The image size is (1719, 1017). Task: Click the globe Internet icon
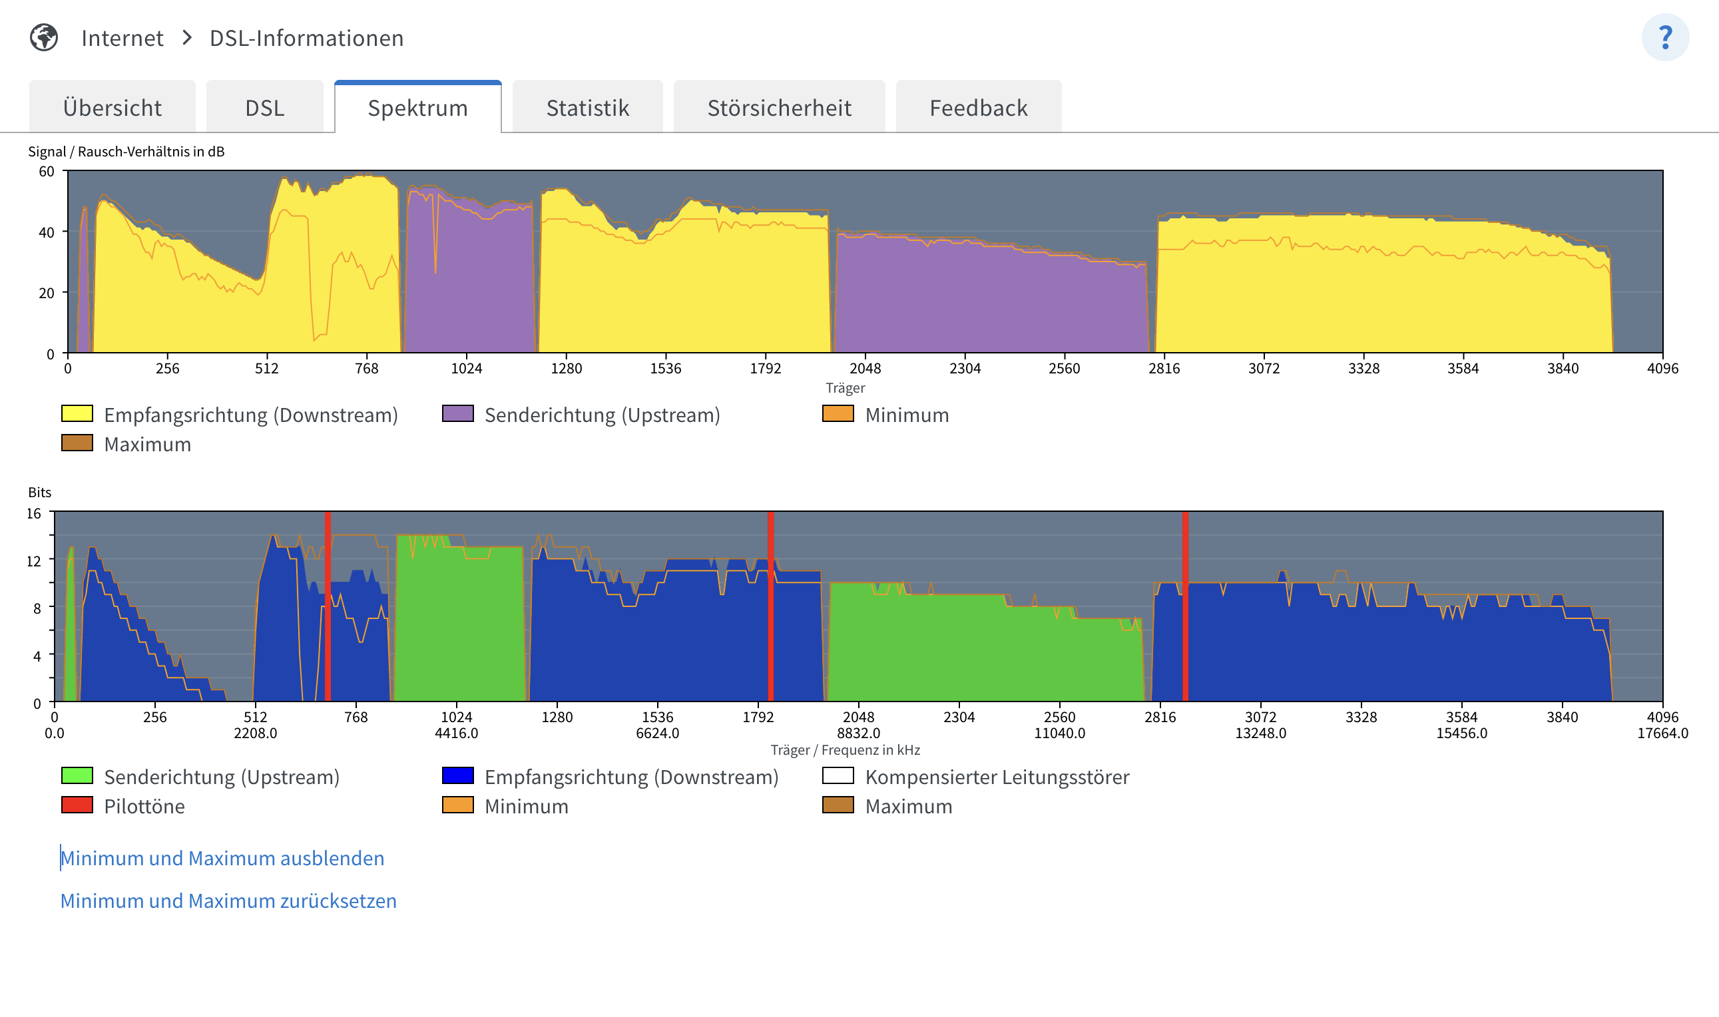(44, 38)
